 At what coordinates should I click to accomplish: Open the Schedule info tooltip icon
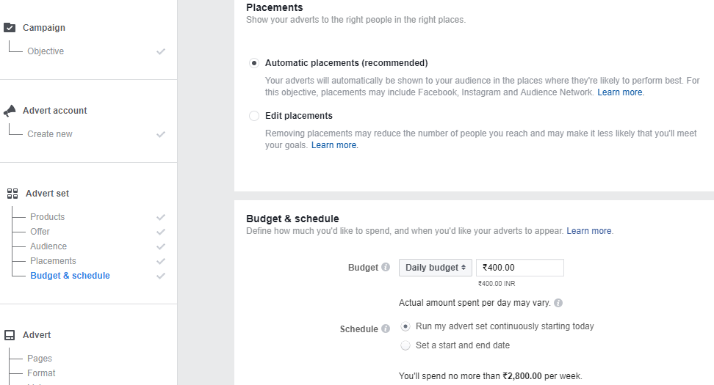tap(386, 329)
